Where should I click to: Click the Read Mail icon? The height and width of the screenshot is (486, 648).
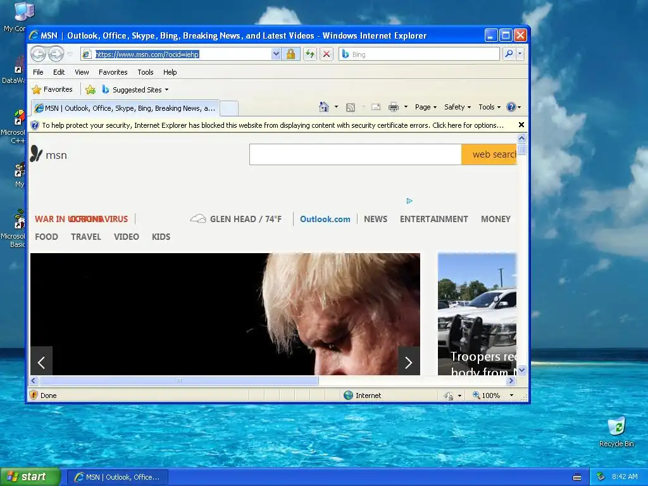tap(376, 107)
